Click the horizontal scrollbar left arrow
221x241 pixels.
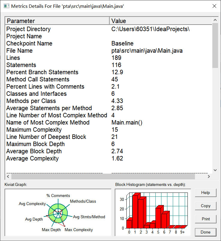click(8, 176)
